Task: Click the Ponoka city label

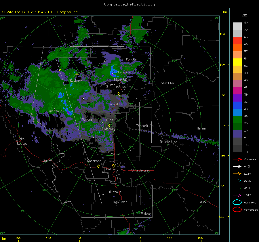Action: tap(131, 59)
